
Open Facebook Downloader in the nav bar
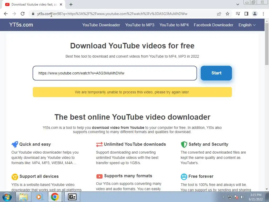pos(213,25)
